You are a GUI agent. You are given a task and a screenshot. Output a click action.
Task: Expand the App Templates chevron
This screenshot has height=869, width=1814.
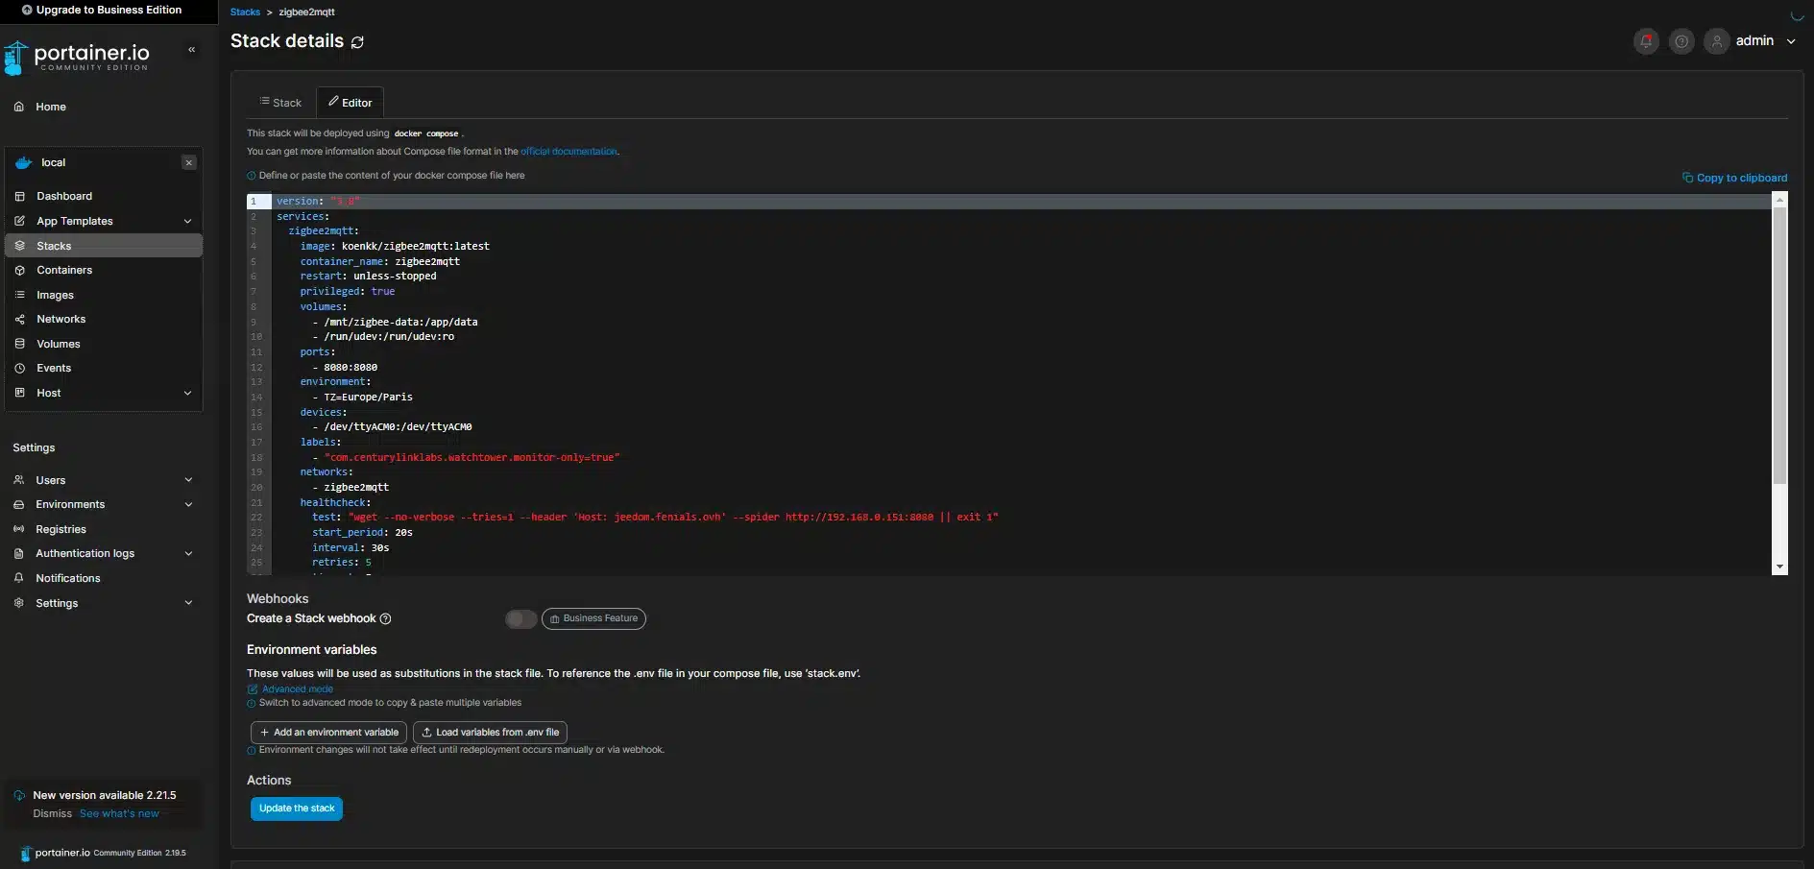click(187, 221)
